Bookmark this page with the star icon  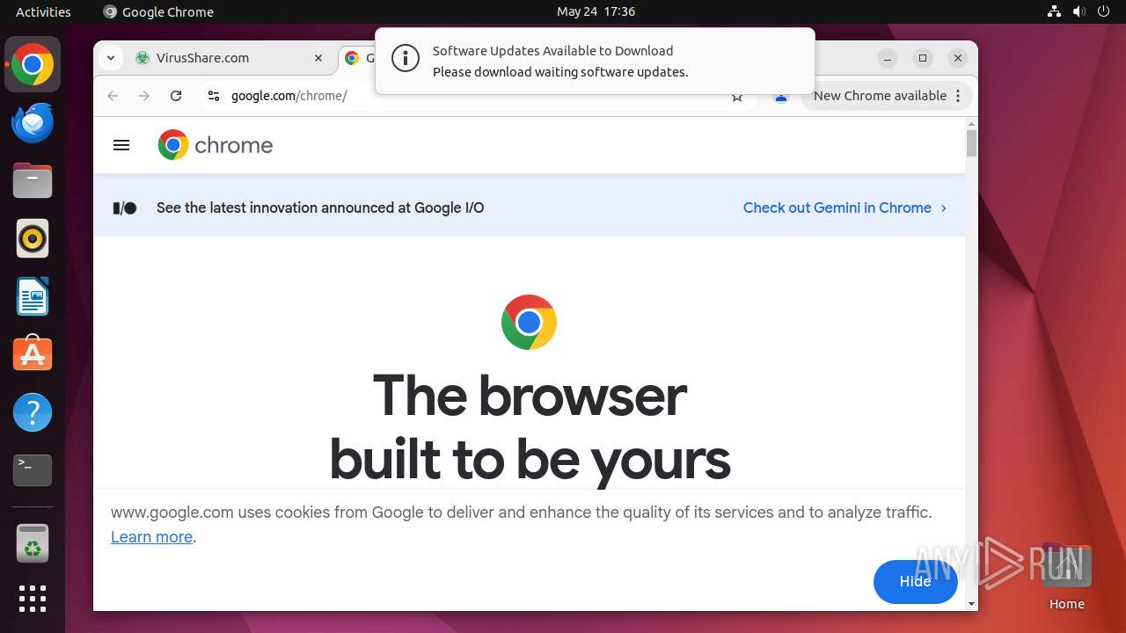tap(737, 97)
